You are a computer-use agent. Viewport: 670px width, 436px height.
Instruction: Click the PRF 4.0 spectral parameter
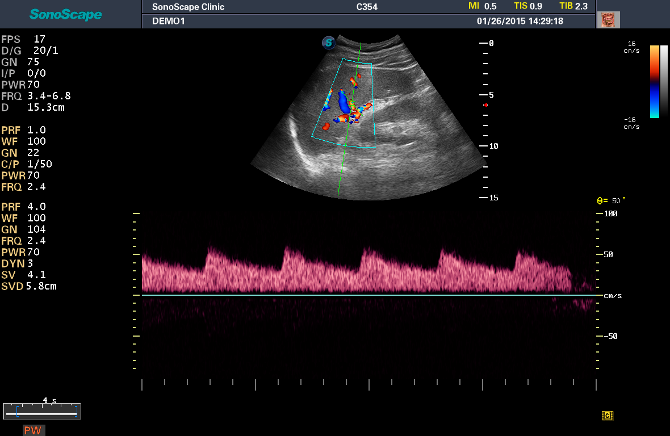(x=23, y=207)
